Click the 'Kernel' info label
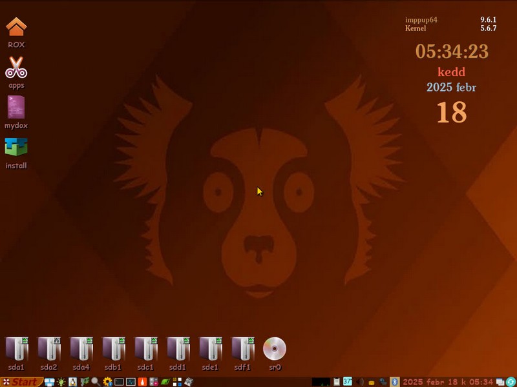 tap(416, 28)
